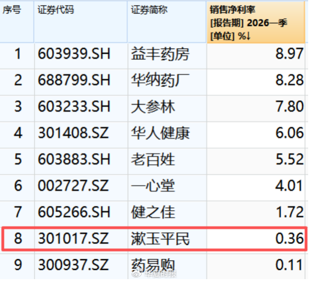Select code cell 605266.SH
Image resolution: width=310 pixels, height=281 pixels.
pyautogui.click(x=81, y=214)
